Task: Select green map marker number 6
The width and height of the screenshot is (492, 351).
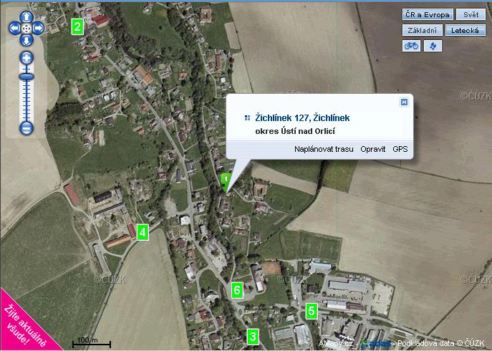Action: [237, 290]
